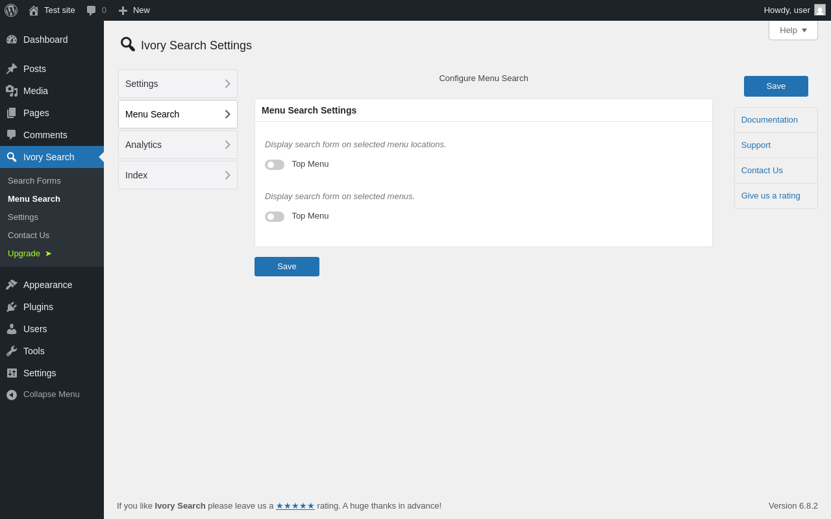The height and width of the screenshot is (519, 831).
Task: Open the Users menu
Action: click(52, 329)
